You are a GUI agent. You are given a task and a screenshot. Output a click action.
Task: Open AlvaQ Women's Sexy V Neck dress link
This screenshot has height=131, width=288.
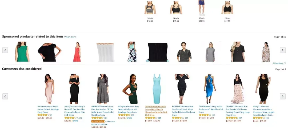tap(75, 111)
